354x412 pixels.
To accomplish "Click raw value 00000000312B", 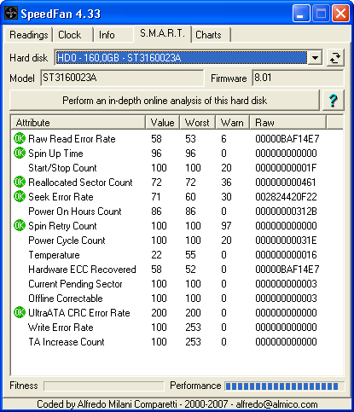I will [x=286, y=212].
